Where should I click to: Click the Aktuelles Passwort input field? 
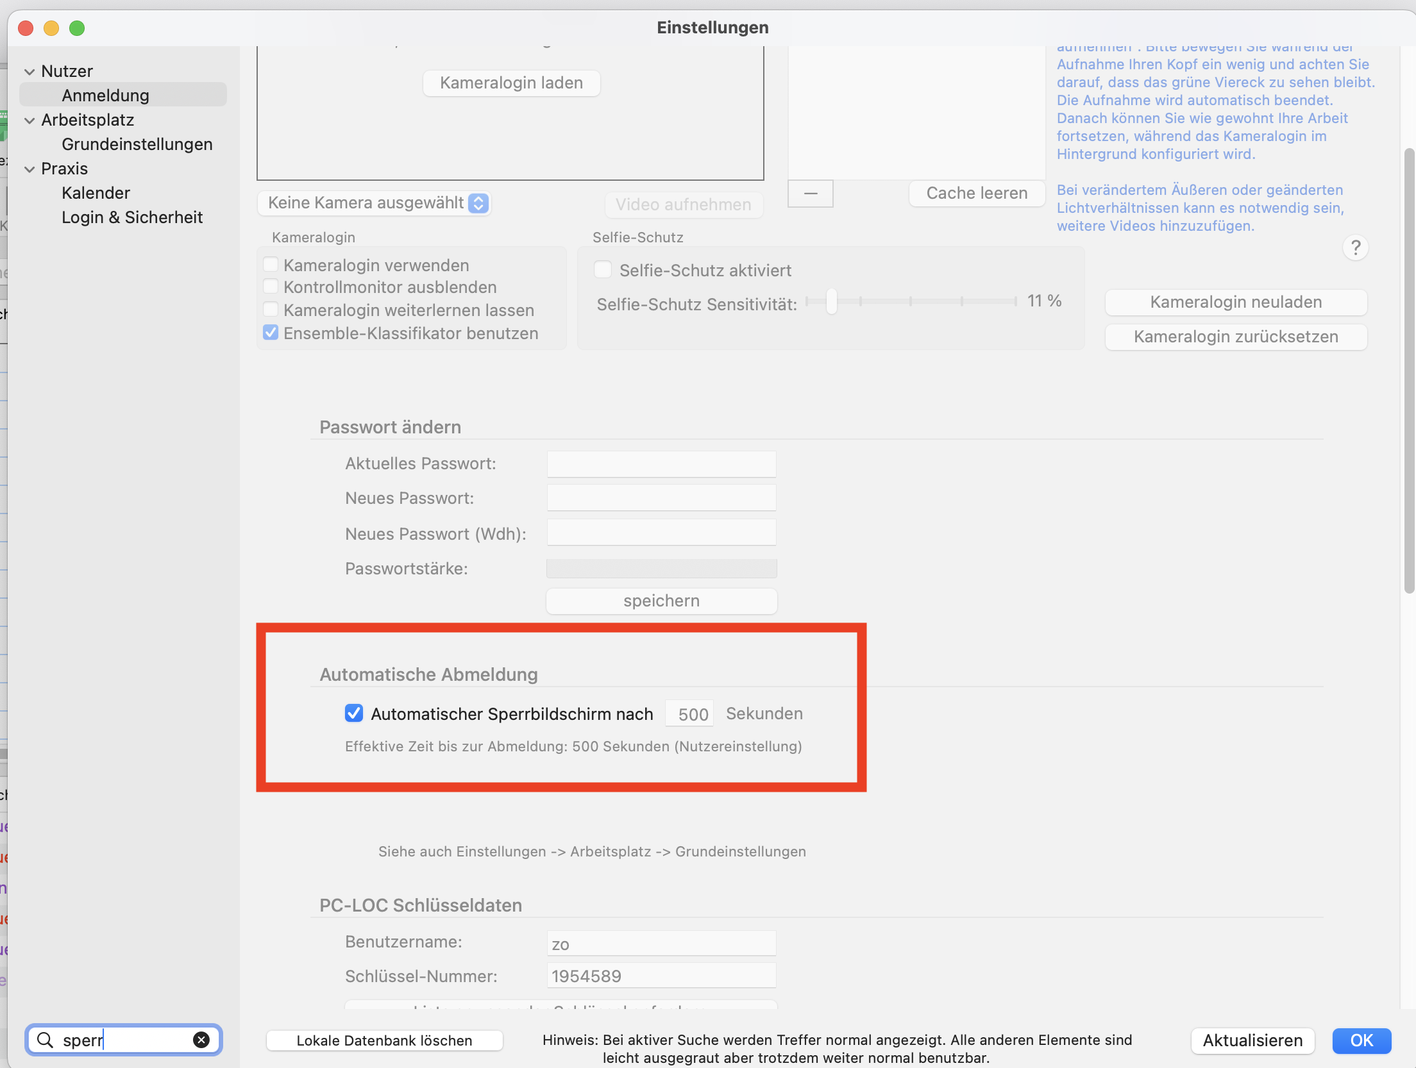[x=661, y=463]
